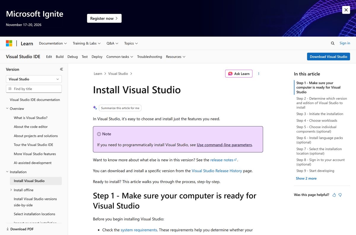The width and height of the screenshot is (356, 235).
Task: Click the Find by title field
Action: click(x=34, y=89)
